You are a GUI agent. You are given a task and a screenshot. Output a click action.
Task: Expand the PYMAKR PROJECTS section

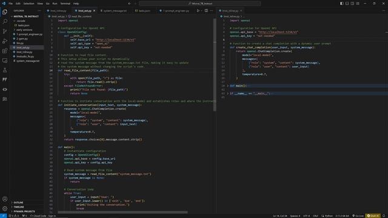pyautogui.click(x=24, y=211)
